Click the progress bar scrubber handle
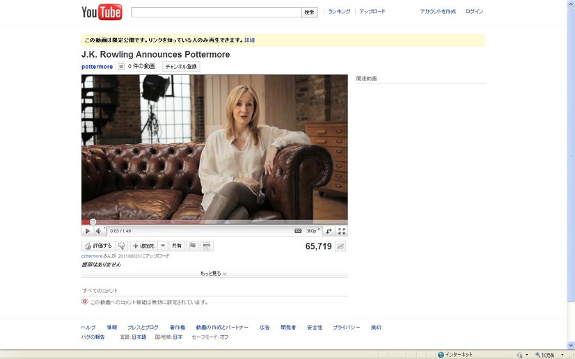 [93, 222]
